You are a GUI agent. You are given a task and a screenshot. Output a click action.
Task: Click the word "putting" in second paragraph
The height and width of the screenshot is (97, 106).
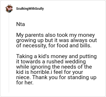coord(88,56)
